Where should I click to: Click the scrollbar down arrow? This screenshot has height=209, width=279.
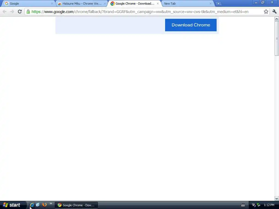coord(277,198)
